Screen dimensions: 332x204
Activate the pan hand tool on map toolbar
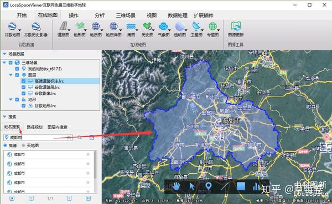tap(176, 186)
